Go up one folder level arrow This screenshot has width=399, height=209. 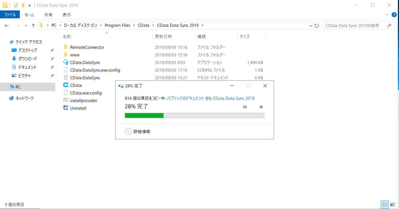click(x=33, y=26)
